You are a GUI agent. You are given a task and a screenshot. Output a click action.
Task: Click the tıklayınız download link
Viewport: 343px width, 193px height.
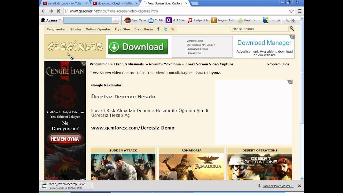[212, 73]
